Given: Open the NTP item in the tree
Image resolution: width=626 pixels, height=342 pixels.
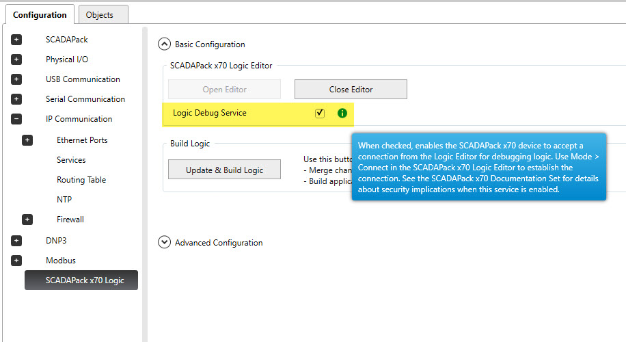Looking at the screenshot, I should [x=64, y=199].
